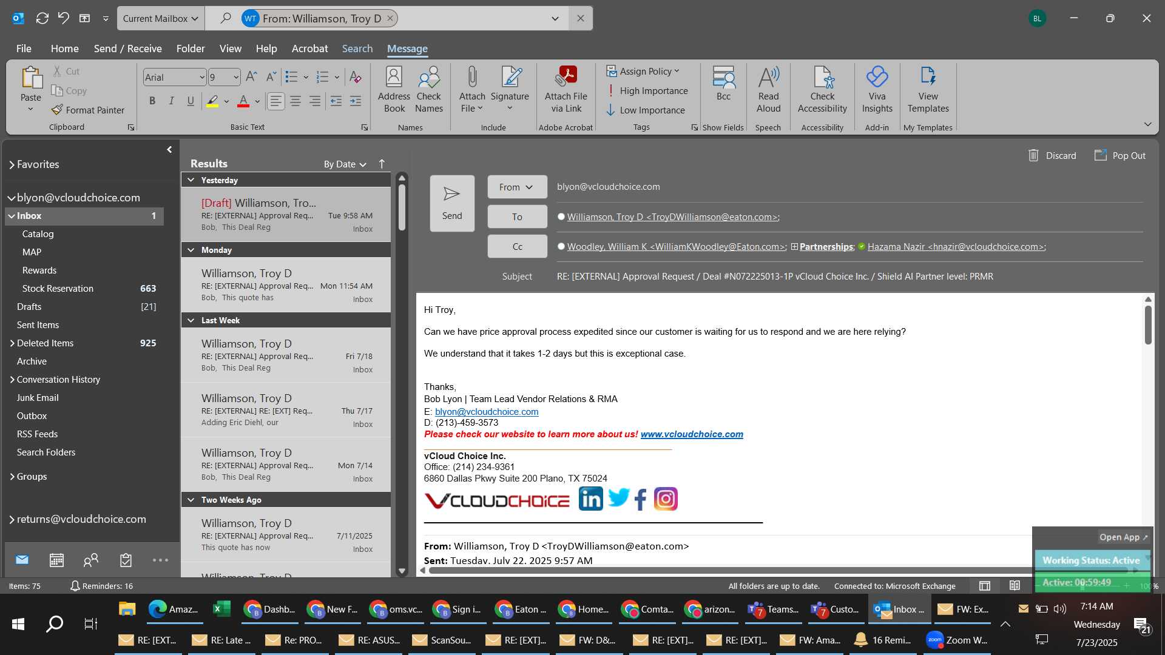Switch to the Home tab

tap(64, 48)
